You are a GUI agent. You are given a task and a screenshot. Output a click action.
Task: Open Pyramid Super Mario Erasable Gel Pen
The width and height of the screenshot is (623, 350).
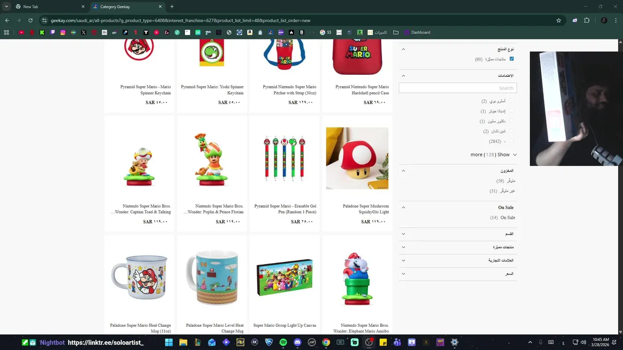(285, 209)
